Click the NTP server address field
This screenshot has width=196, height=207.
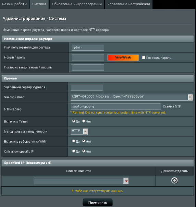[x=116, y=107]
